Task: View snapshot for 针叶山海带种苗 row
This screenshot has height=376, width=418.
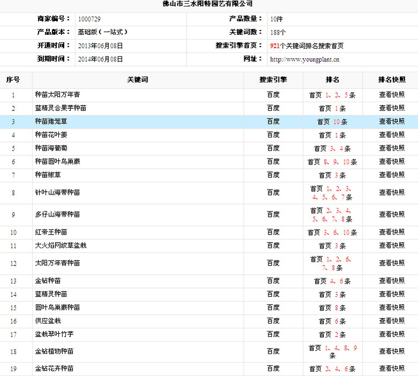Action: 392,193
